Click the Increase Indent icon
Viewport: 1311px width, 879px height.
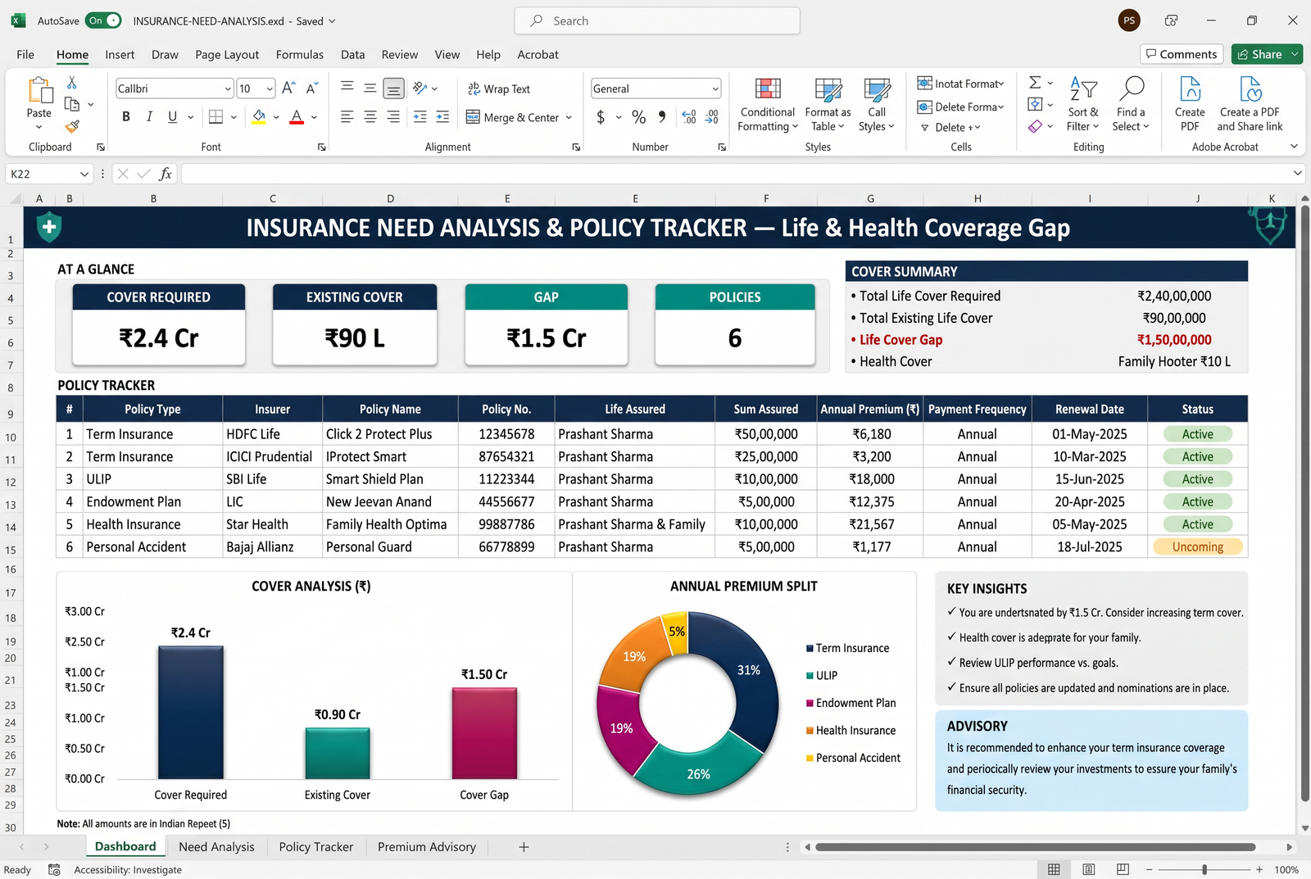(442, 117)
